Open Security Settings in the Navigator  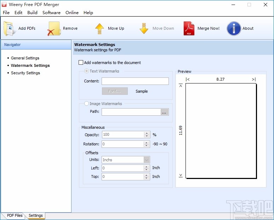click(25, 73)
